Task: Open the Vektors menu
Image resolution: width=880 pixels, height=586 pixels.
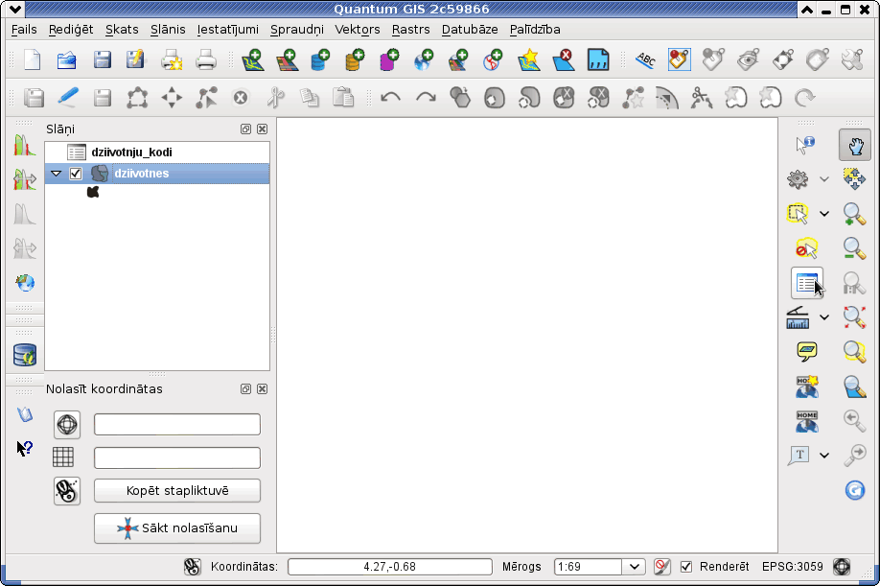Action: (358, 29)
